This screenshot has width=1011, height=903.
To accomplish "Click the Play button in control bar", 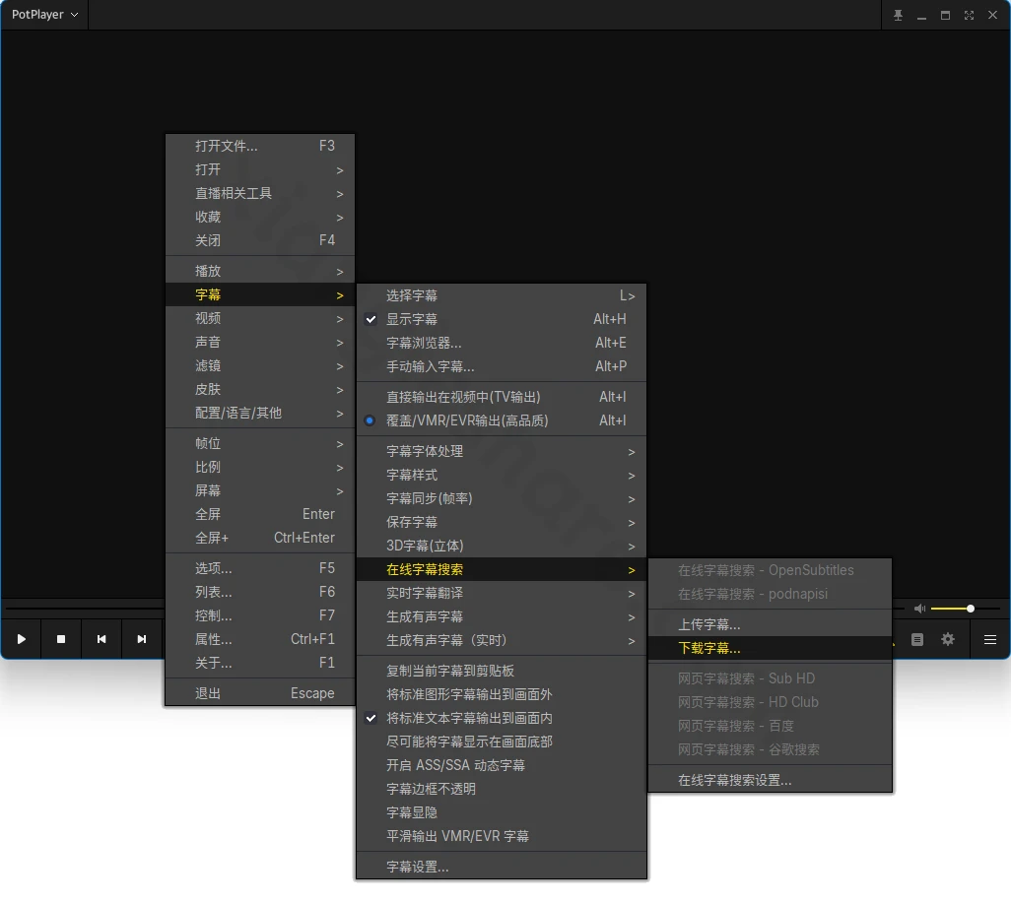I will [x=22, y=639].
